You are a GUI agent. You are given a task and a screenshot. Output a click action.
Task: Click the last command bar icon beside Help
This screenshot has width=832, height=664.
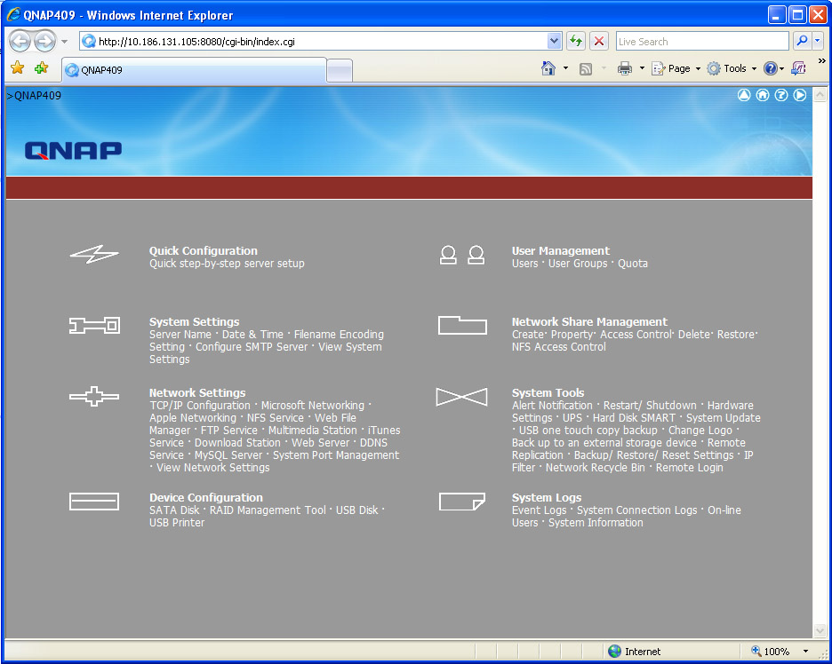[798, 68]
